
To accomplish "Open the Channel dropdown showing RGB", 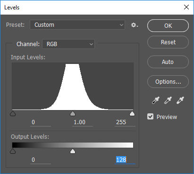I will pos(68,44).
